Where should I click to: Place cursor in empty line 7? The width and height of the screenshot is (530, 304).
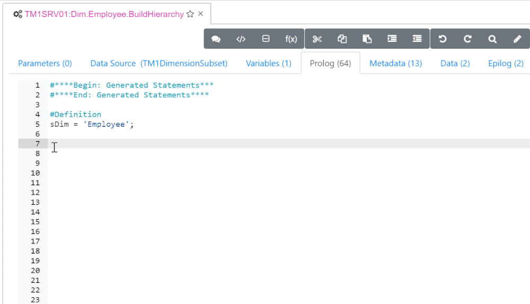[x=289, y=144]
